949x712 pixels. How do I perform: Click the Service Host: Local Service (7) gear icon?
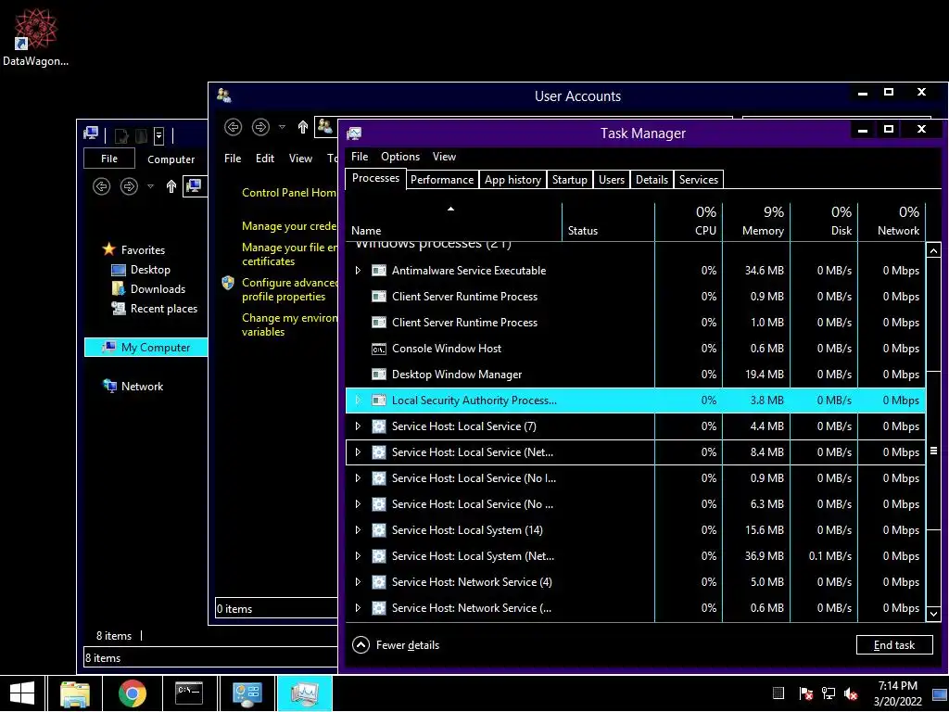coord(379,426)
